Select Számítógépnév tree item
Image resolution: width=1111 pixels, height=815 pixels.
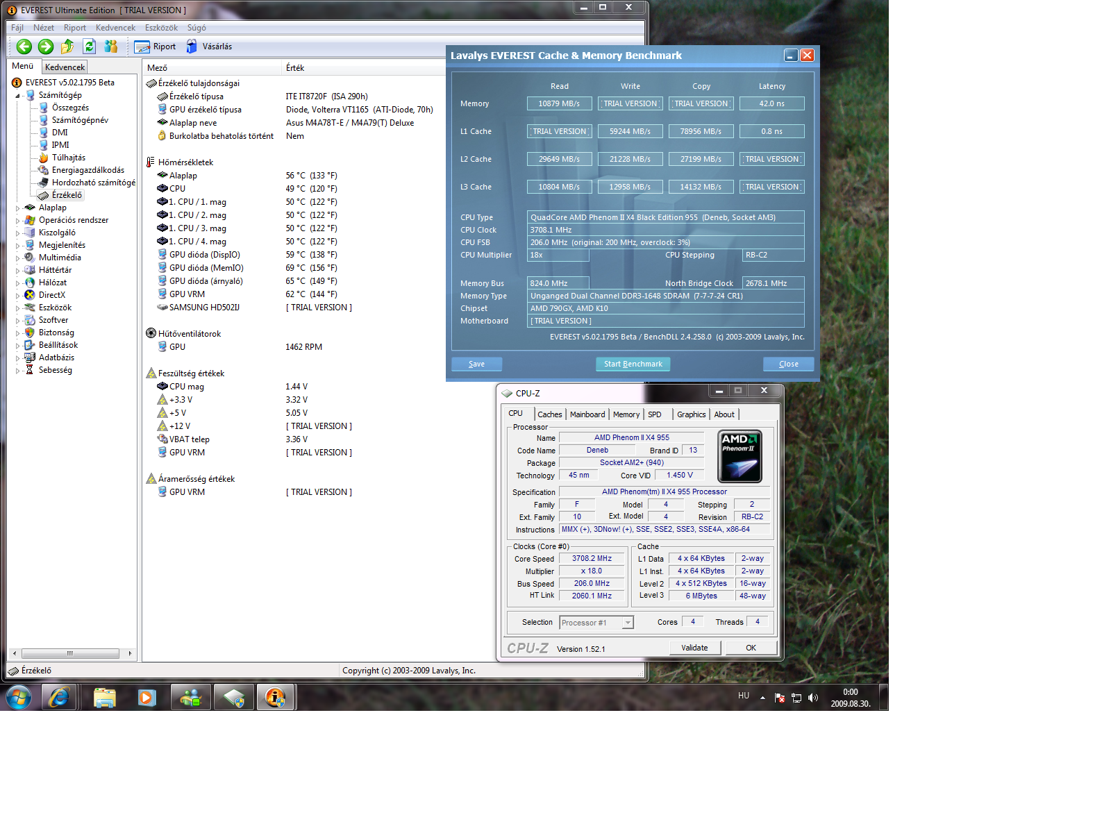[x=80, y=120]
